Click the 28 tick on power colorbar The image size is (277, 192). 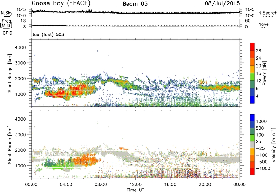pyautogui.click(x=258, y=51)
